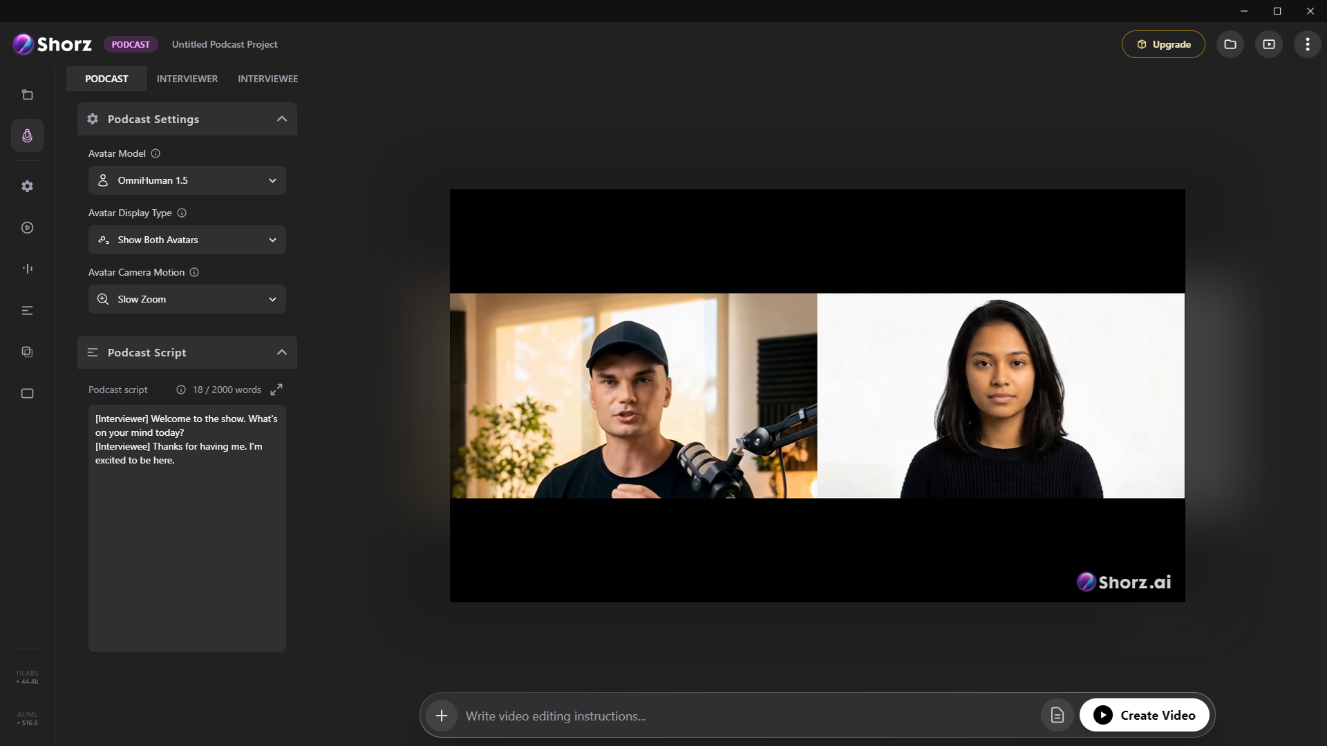Open the settings gear in the left sidebar
Screen dimensions: 1327x746
click(27, 186)
